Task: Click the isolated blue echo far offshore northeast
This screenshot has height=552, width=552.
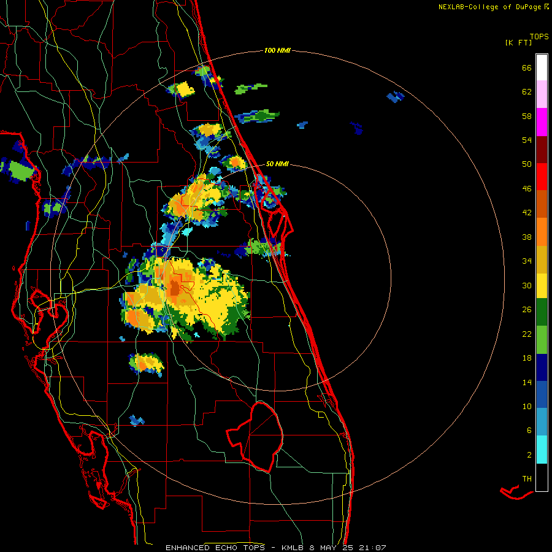Action: (395, 96)
